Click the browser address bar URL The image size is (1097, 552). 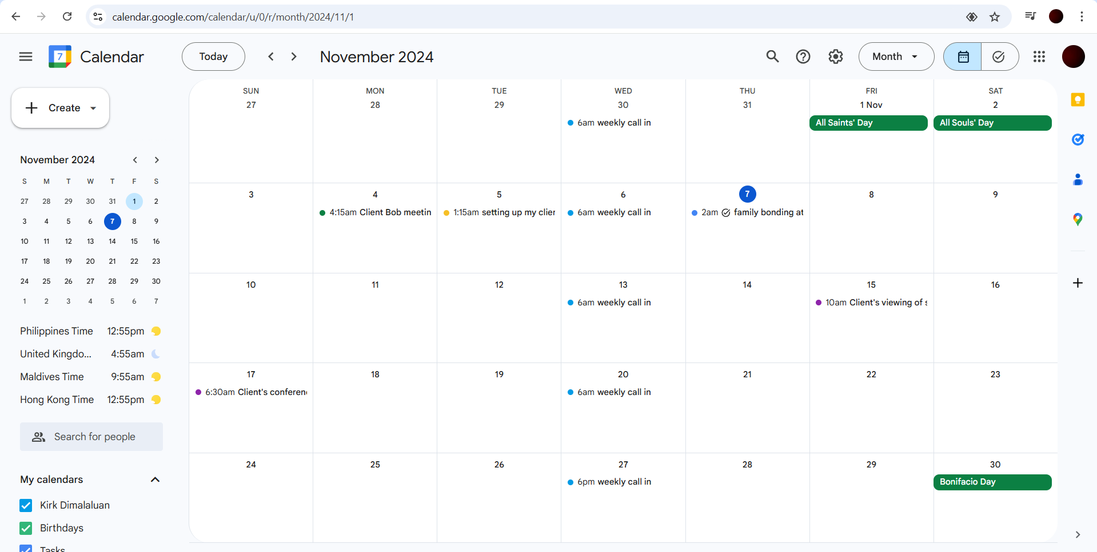(233, 17)
